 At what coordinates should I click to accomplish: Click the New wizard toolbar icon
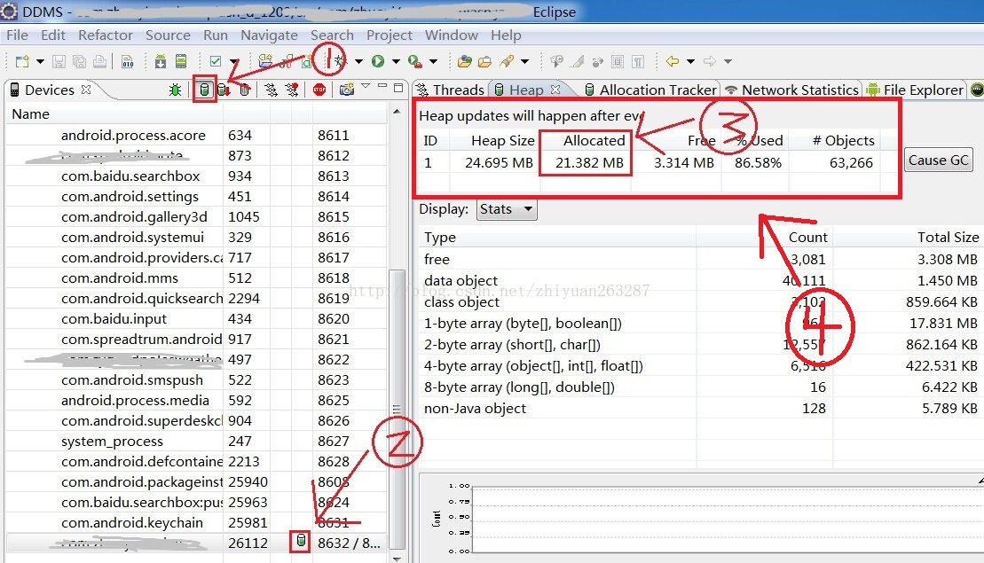click(22, 61)
